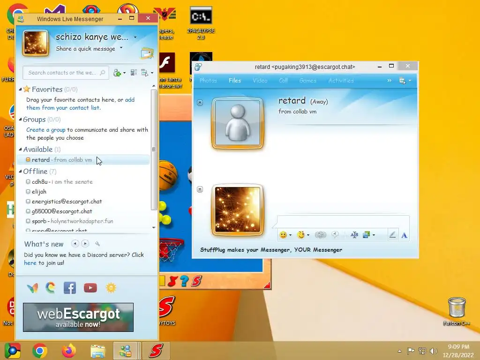Click scroll up arrow of contact list
This screenshot has width=480, height=360.
coord(154,86)
